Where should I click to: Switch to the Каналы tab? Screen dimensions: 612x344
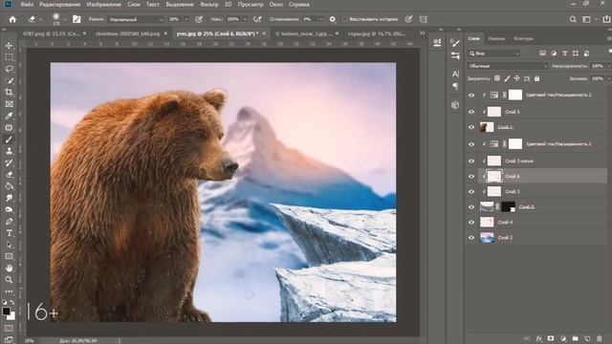pyautogui.click(x=496, y=38)
